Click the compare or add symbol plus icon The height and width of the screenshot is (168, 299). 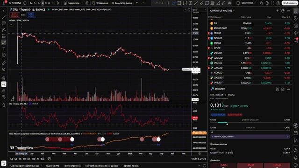click(x=25, y=3)
